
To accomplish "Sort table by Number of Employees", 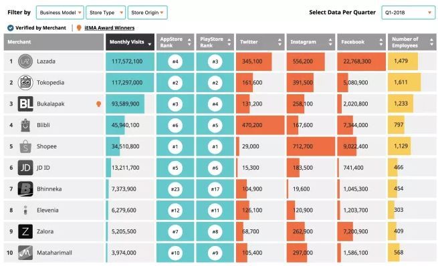I will pyautogui.click(x=412, y=42).
